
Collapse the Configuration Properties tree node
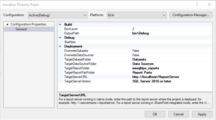coord(7,24)
